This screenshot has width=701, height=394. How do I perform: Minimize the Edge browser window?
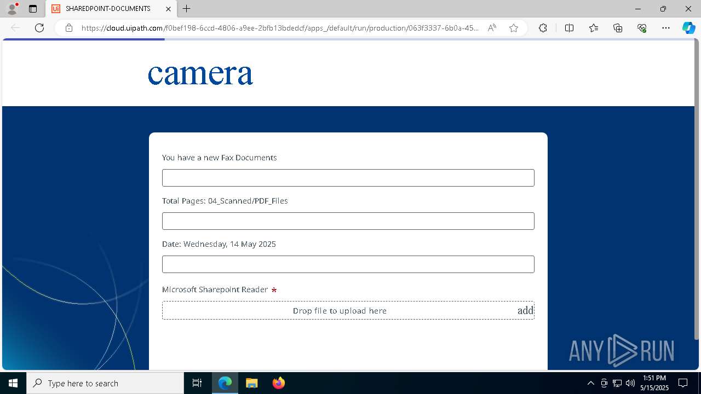(638, 9)
